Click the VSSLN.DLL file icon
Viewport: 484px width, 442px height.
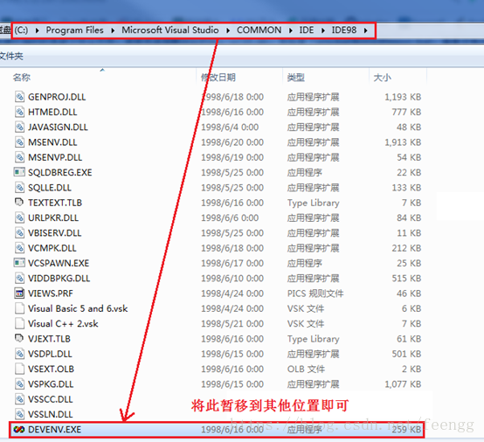coord(19,415)
